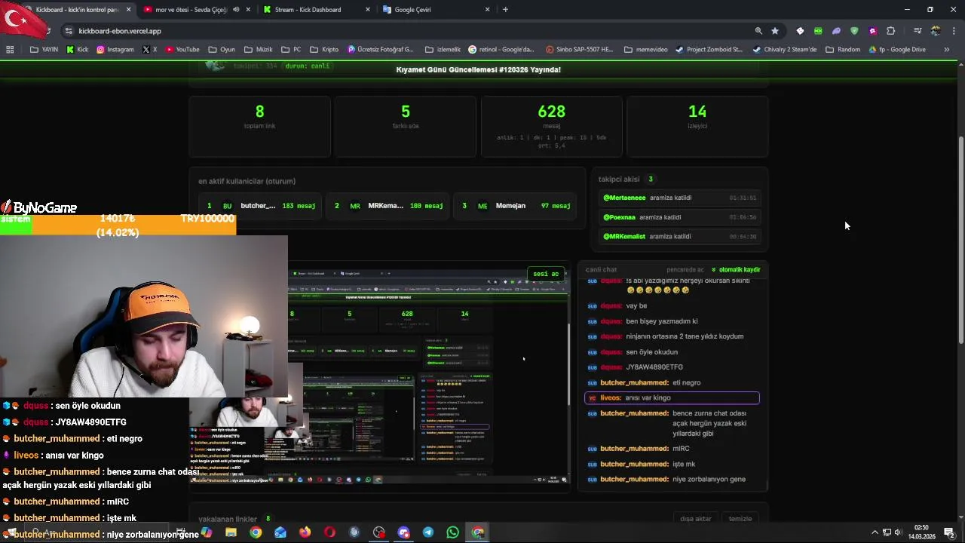Screen dimensions: 965x543
Task: Open the YouTube bookmark
Action: click(x=182, y=50)
